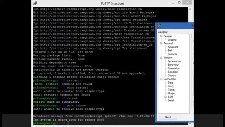
Task: Open the Serial category
Action: point(171,101)
